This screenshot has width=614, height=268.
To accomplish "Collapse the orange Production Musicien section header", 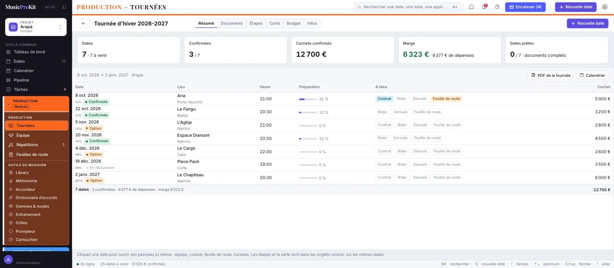I will pos(36,104).
